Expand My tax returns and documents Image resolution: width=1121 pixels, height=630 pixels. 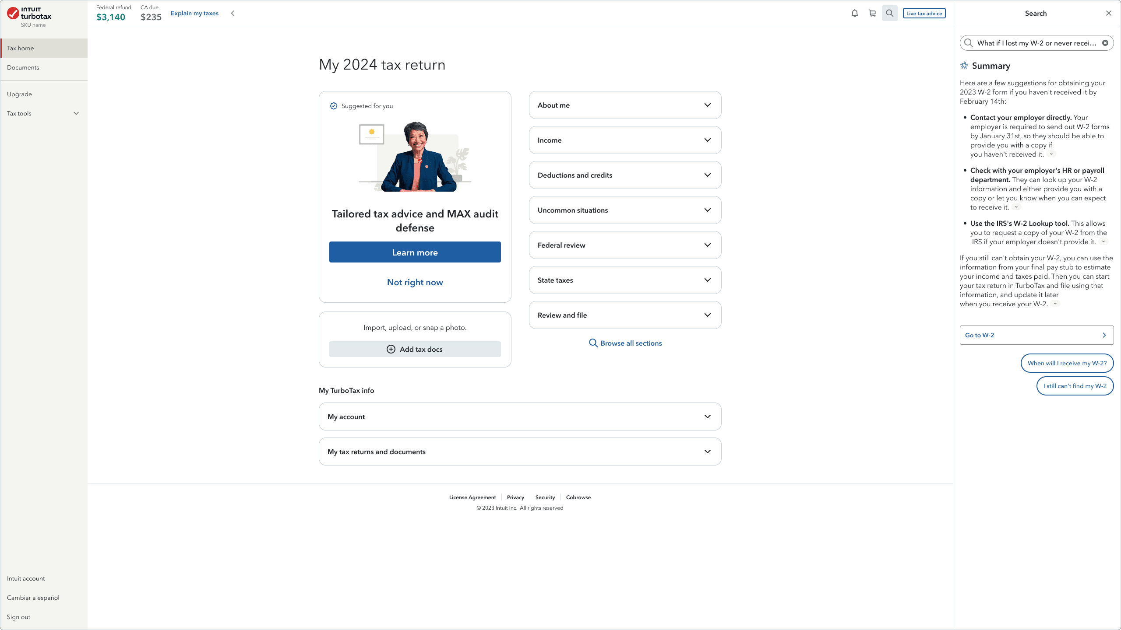(520, 451)
